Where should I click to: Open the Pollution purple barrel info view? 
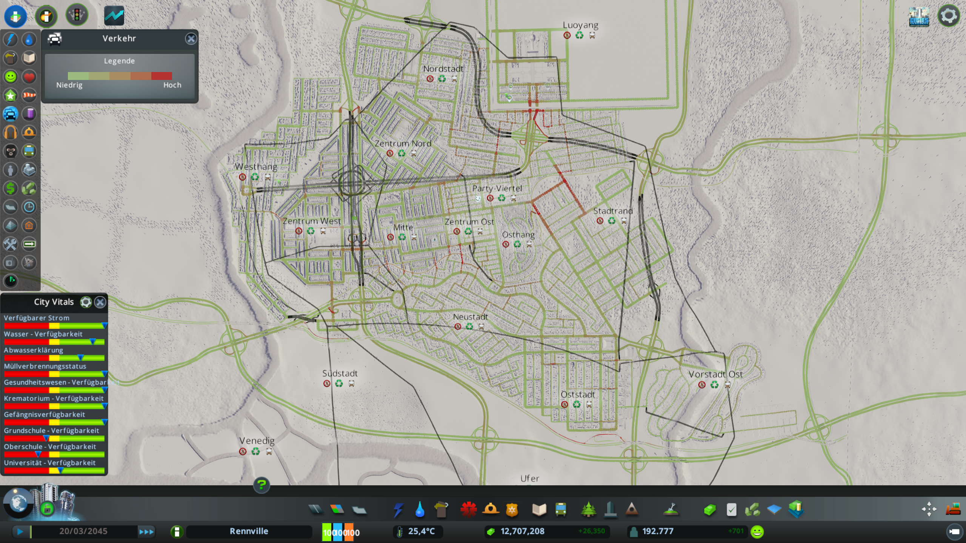(x=29, y=114)
